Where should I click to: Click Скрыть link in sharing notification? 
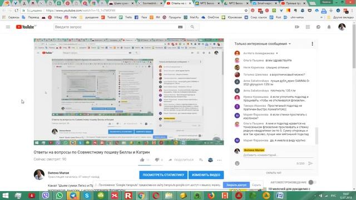tap(256, 185)
